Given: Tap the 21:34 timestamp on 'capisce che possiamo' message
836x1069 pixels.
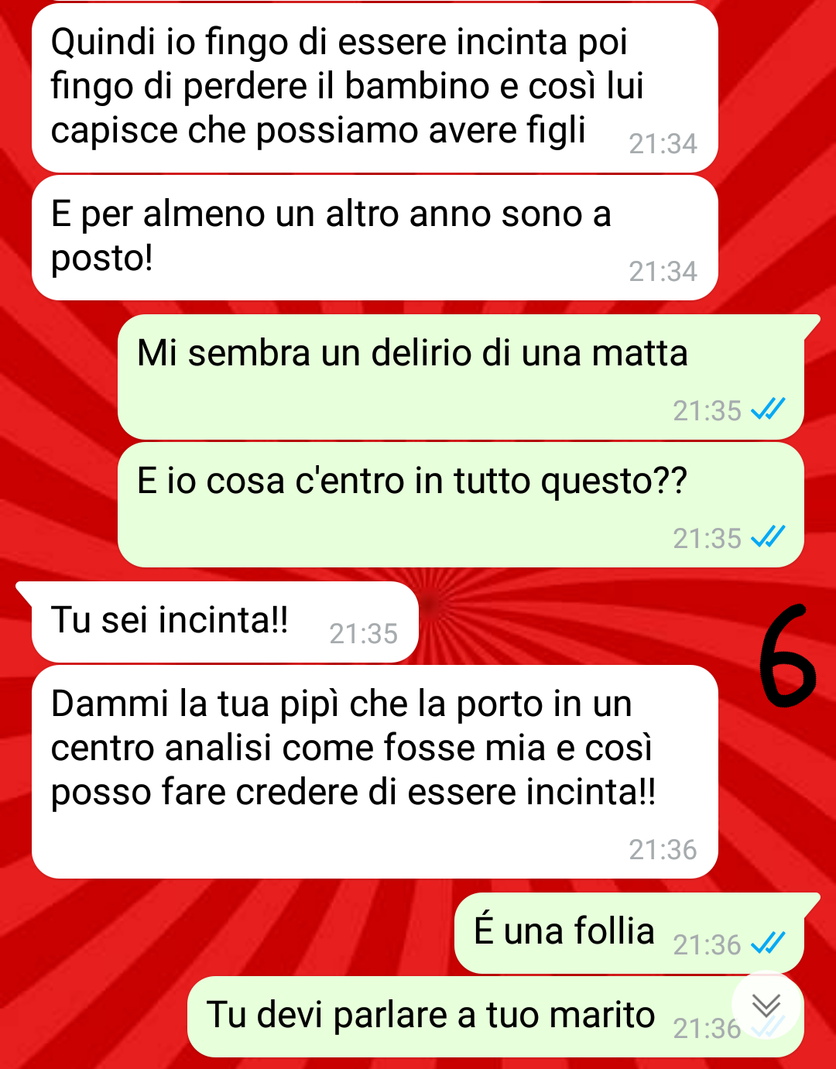Looking at the screenshot, I should (663, 144).
